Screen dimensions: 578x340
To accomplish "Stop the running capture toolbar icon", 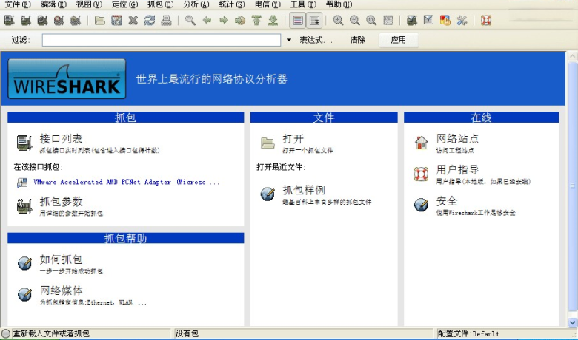I will pos(59,20).
